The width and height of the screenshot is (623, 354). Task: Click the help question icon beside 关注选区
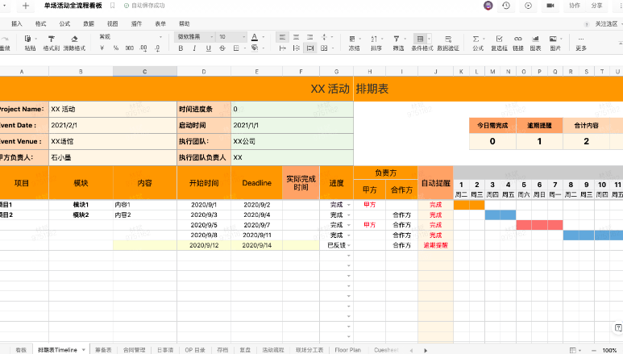pos(587,24)
